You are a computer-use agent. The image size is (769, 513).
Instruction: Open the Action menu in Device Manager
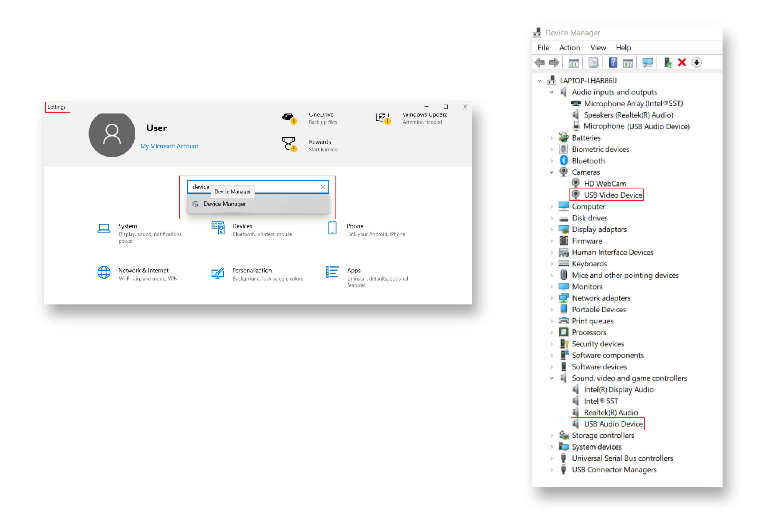pyautogui.click(x=569, y=47)
